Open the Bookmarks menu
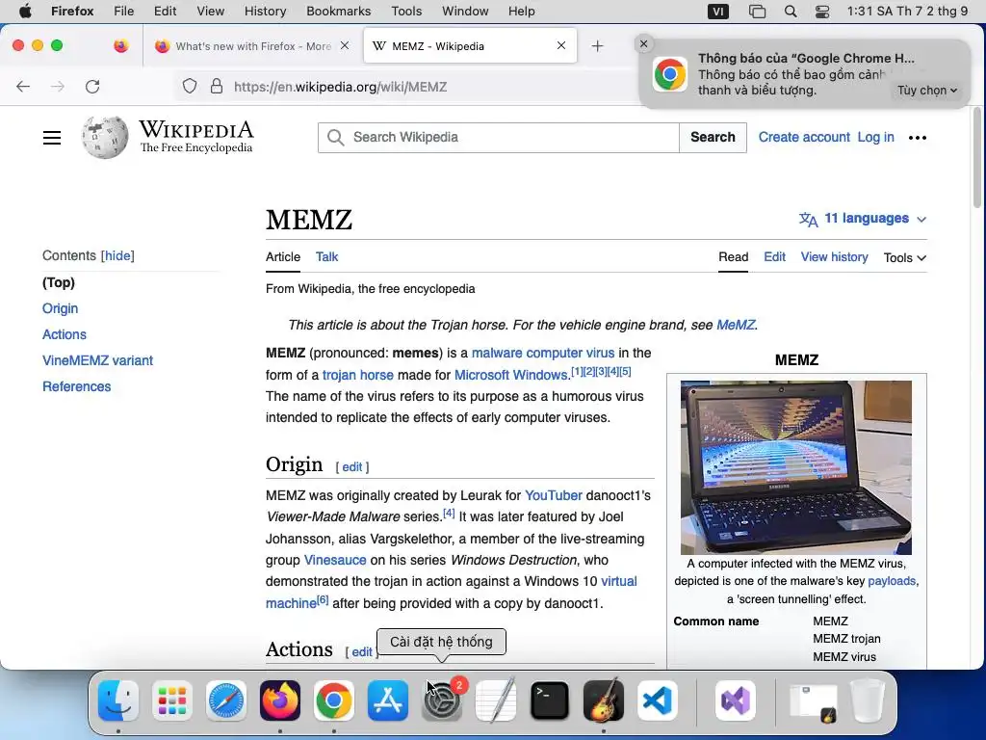 point(338,12)
